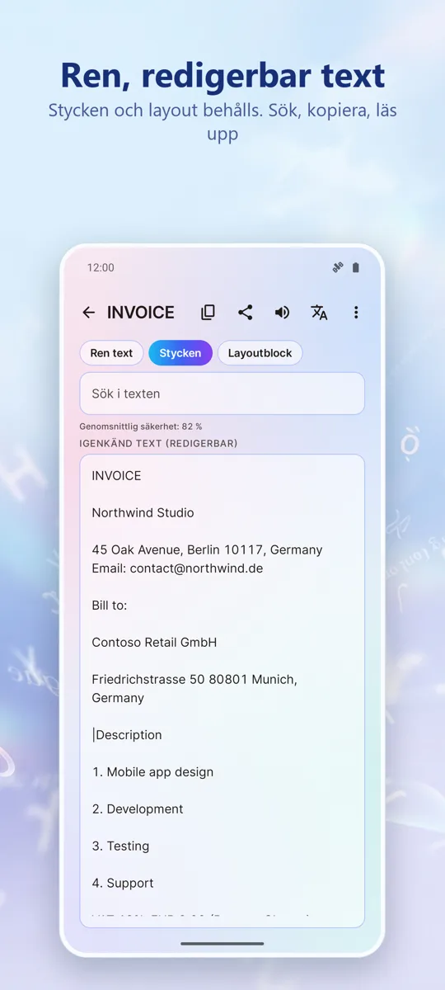445x990 pixels.
Task: Tap the status bar notification icon
Action: [337, 267]
